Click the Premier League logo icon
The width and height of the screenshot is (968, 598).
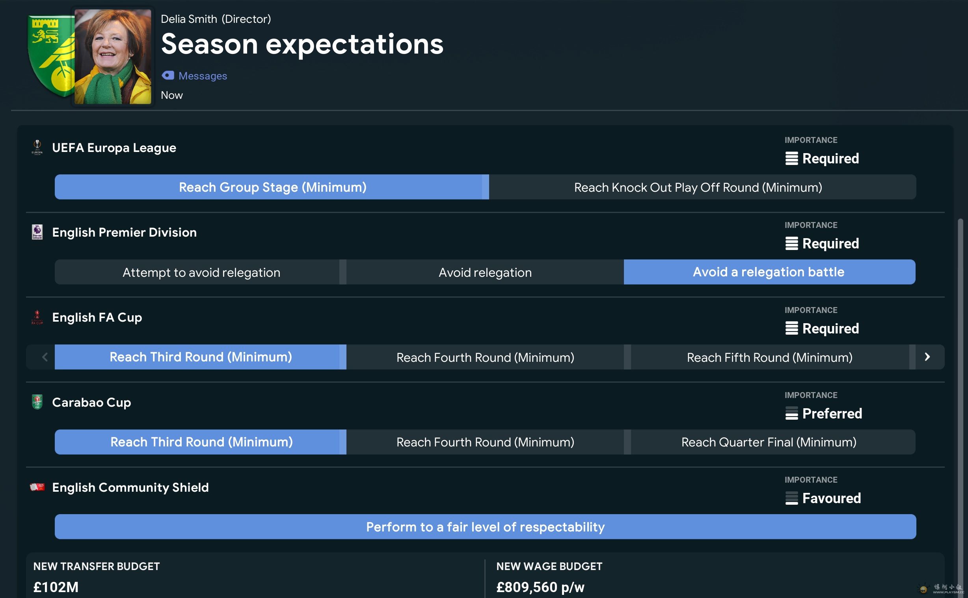(37, 232)
